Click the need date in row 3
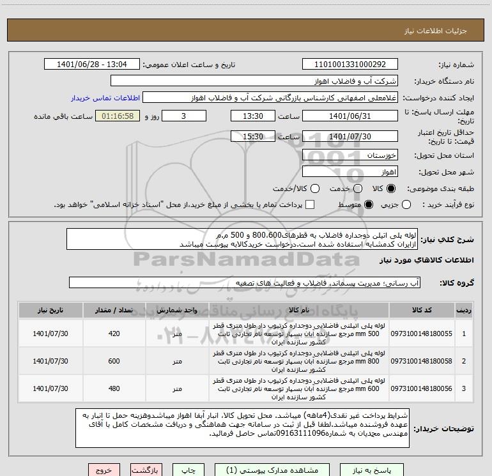Screen dimensions: 492x476 point(50,388)
